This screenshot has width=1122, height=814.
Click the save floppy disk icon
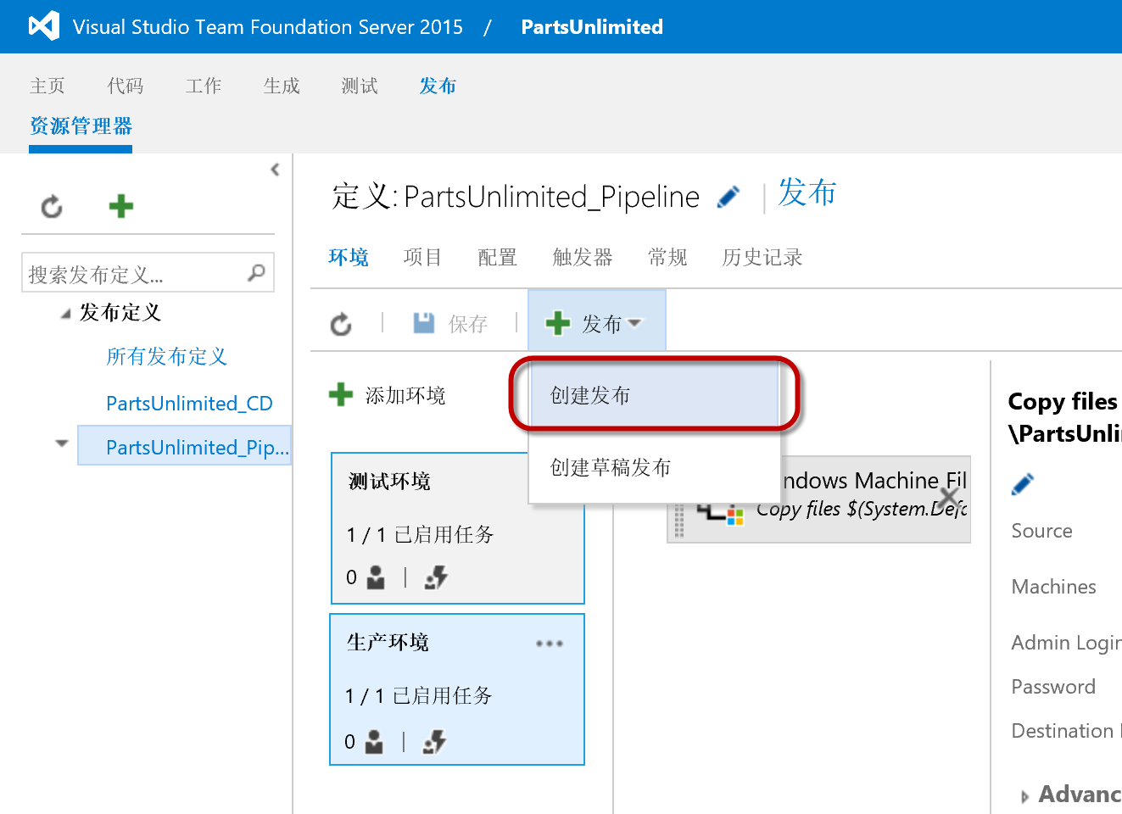(x=424, y=323)
